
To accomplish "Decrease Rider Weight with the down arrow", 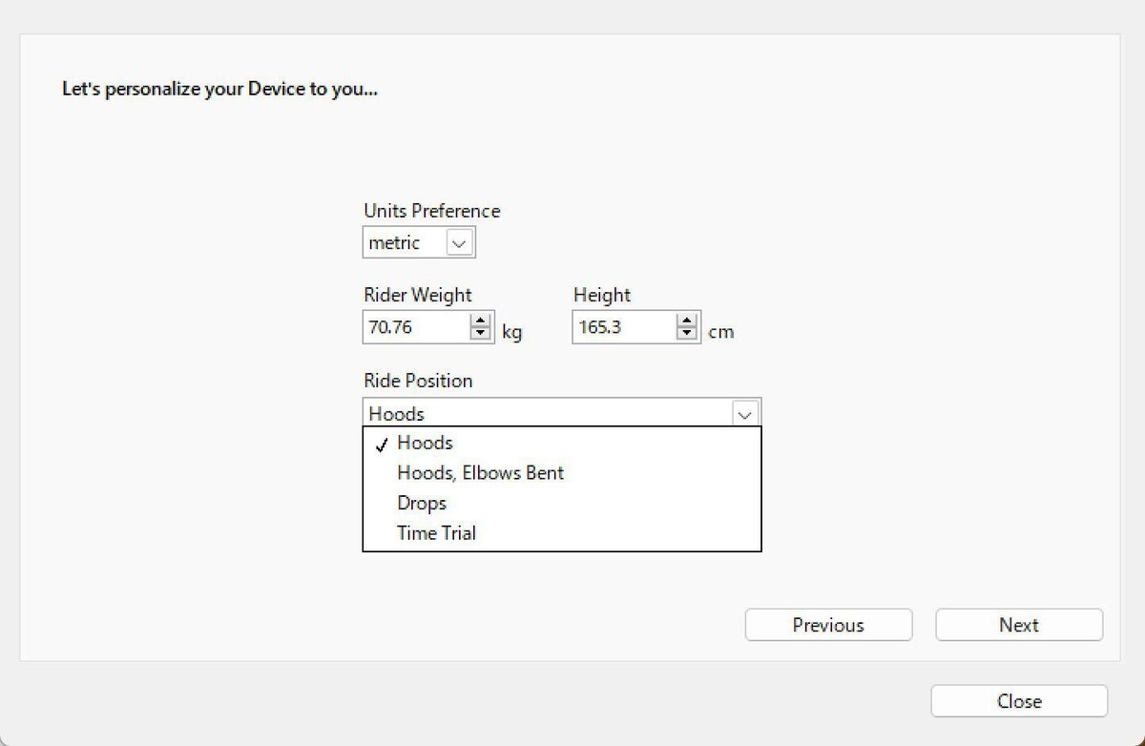I will point(480,334).
